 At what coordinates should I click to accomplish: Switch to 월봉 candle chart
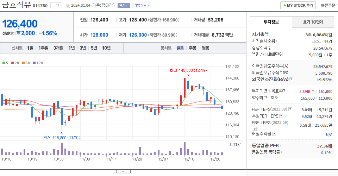205,48
